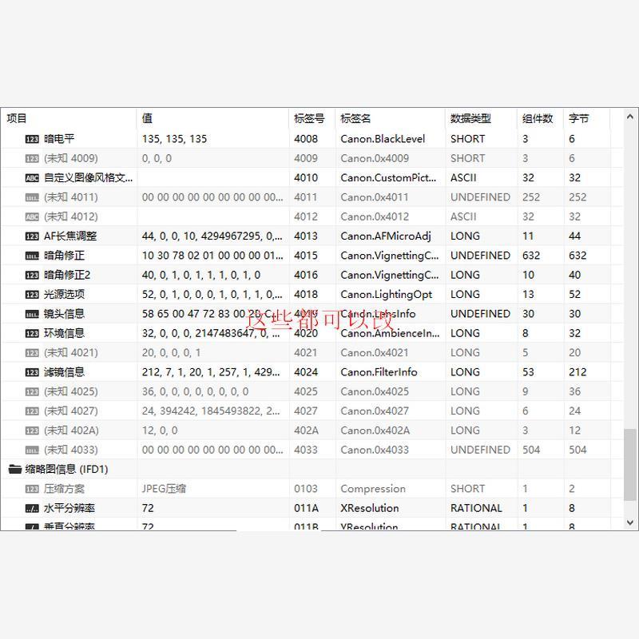The width and height of the screenshot is (639, 639).
Task: Sort by the 标签名 column header
Action: click(x=391, y=118)
